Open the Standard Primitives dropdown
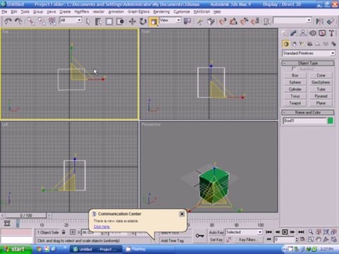Screen dimensions: 339x254 tap(309, 53)
